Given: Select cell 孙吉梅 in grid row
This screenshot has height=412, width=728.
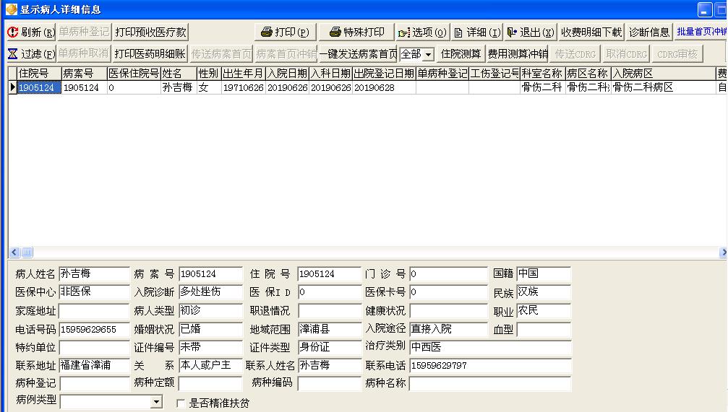Looking at the screenshot, I should click(179, 87).
